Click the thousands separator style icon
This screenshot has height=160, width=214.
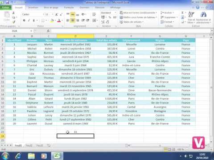[x=115, y=17]
